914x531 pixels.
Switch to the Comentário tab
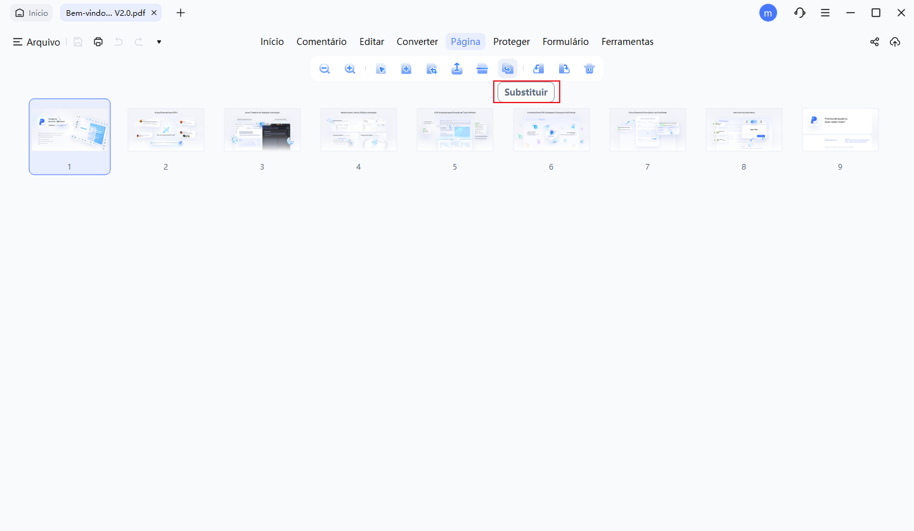(321, 42)
